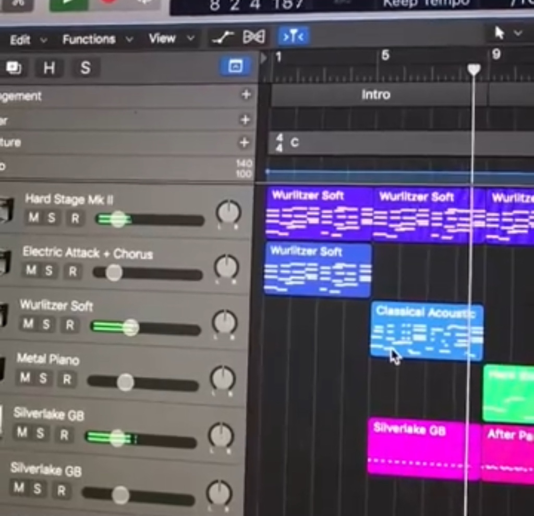Screen dimensions: 534x516
Task: Mute the Hard Stage Mk II track
Action: coord(33,217)
